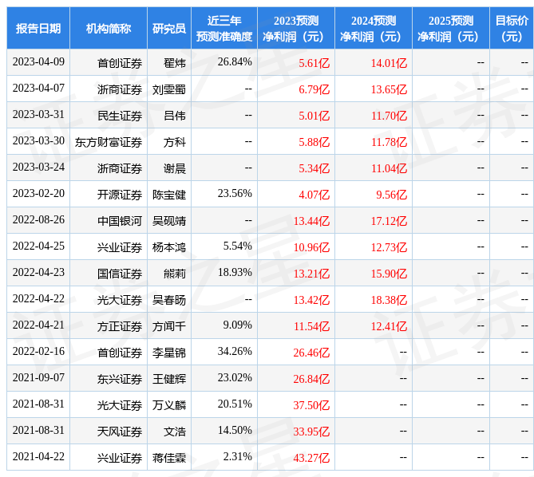Image resolution: width=534 pixels, height=477 pixels.
Task: Click the 目标价 column header
Action: point(512,28)
